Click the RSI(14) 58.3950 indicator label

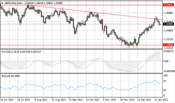[x=11, y=76]
